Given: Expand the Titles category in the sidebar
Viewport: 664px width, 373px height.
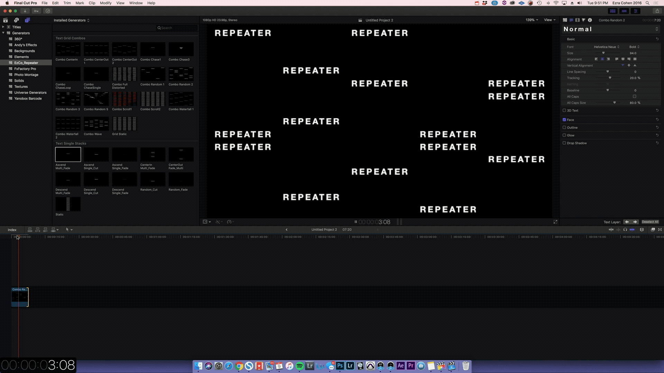Looking at the screenshot, I should [3, 27].
